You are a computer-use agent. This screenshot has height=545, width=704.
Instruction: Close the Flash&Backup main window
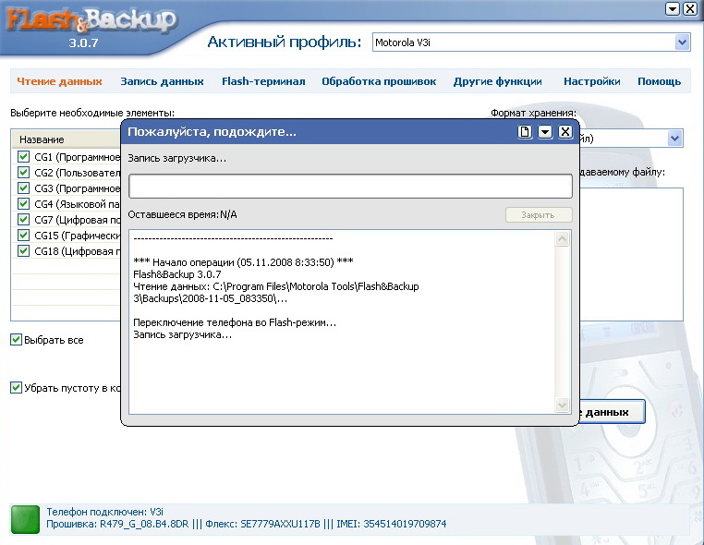point(689,8)
